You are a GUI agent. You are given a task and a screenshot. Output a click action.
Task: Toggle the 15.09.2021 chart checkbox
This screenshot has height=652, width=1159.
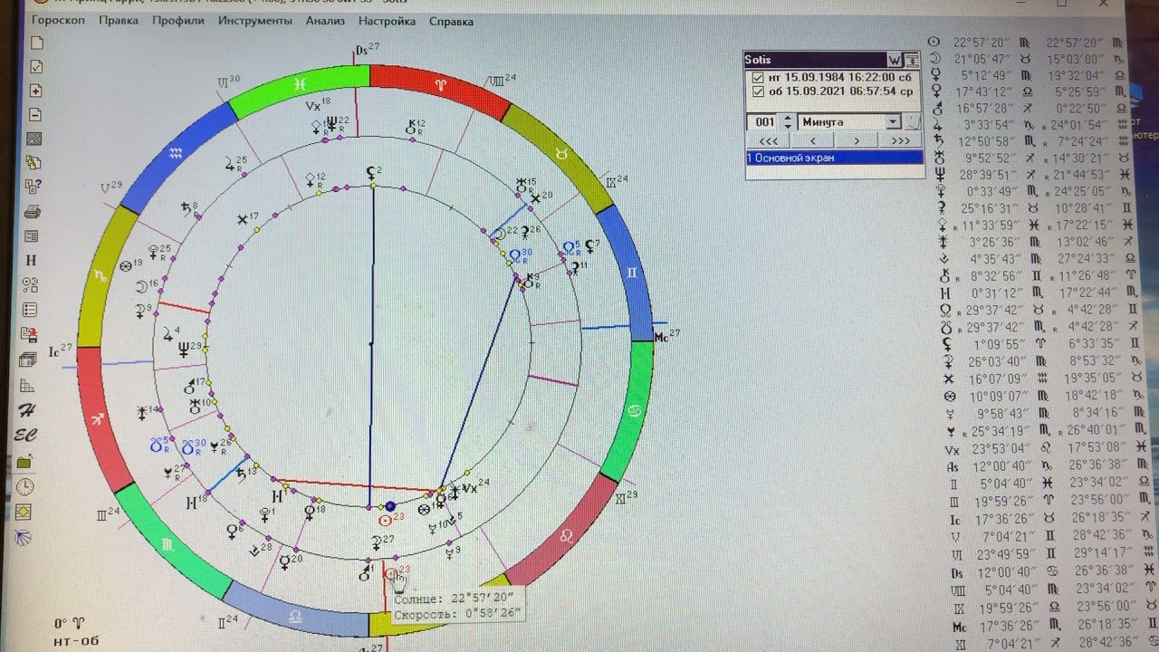pyautogui.click(x=758, y=91)
